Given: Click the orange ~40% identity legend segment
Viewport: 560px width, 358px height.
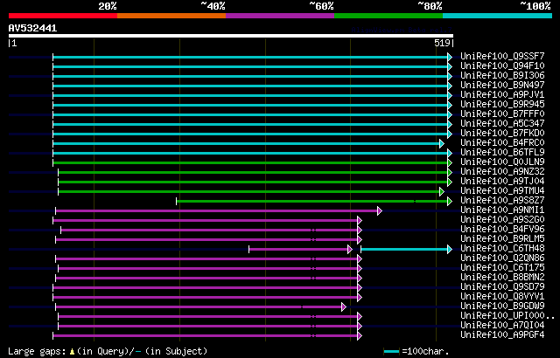Looking at the screenshot, I should 171,16.
